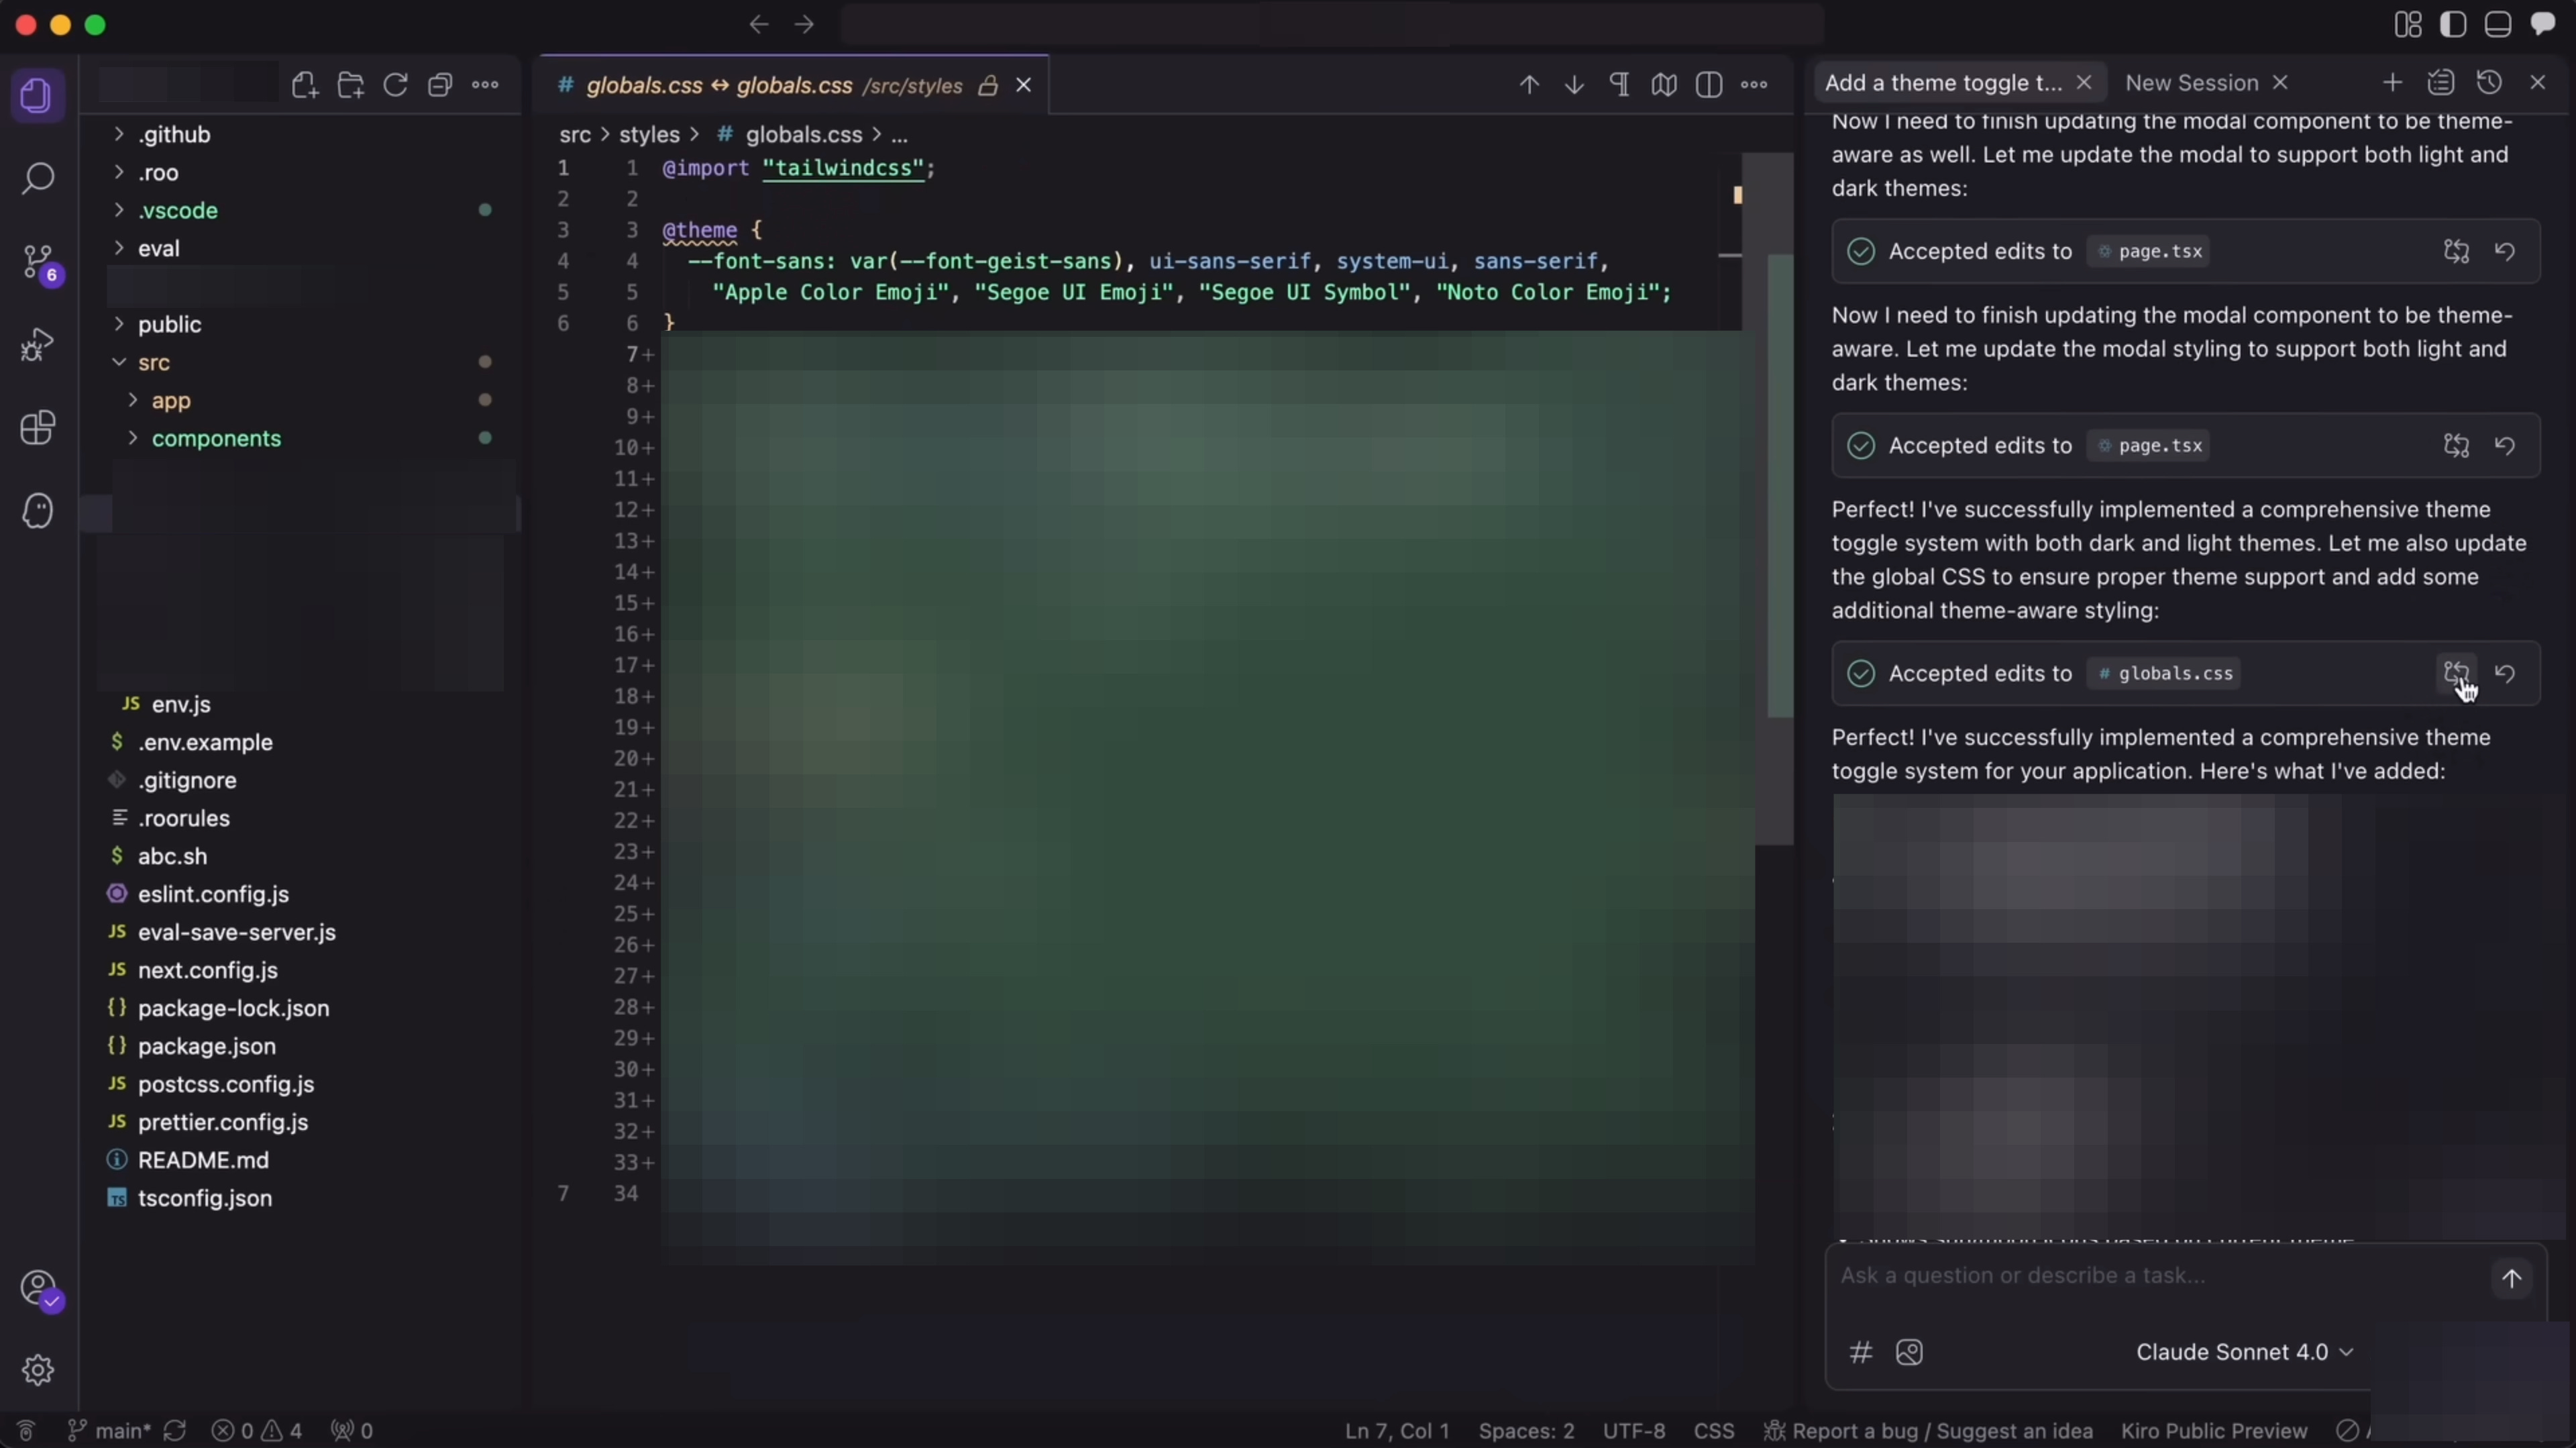
Task: Open the Kiro ghost assistant icon
Action: [38, 510]
